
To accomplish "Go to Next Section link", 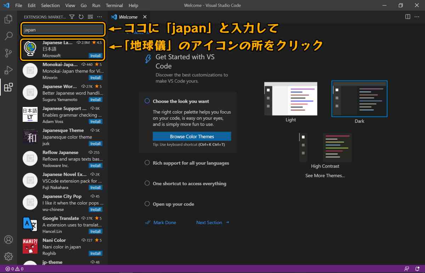I will (x=213, y=222).
